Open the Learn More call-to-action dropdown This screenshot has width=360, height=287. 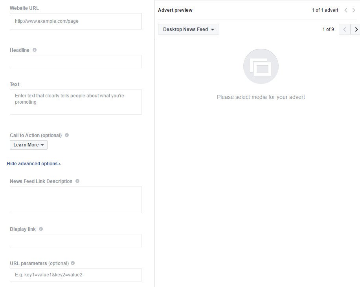pyautogui.click(x=29, y=145)
